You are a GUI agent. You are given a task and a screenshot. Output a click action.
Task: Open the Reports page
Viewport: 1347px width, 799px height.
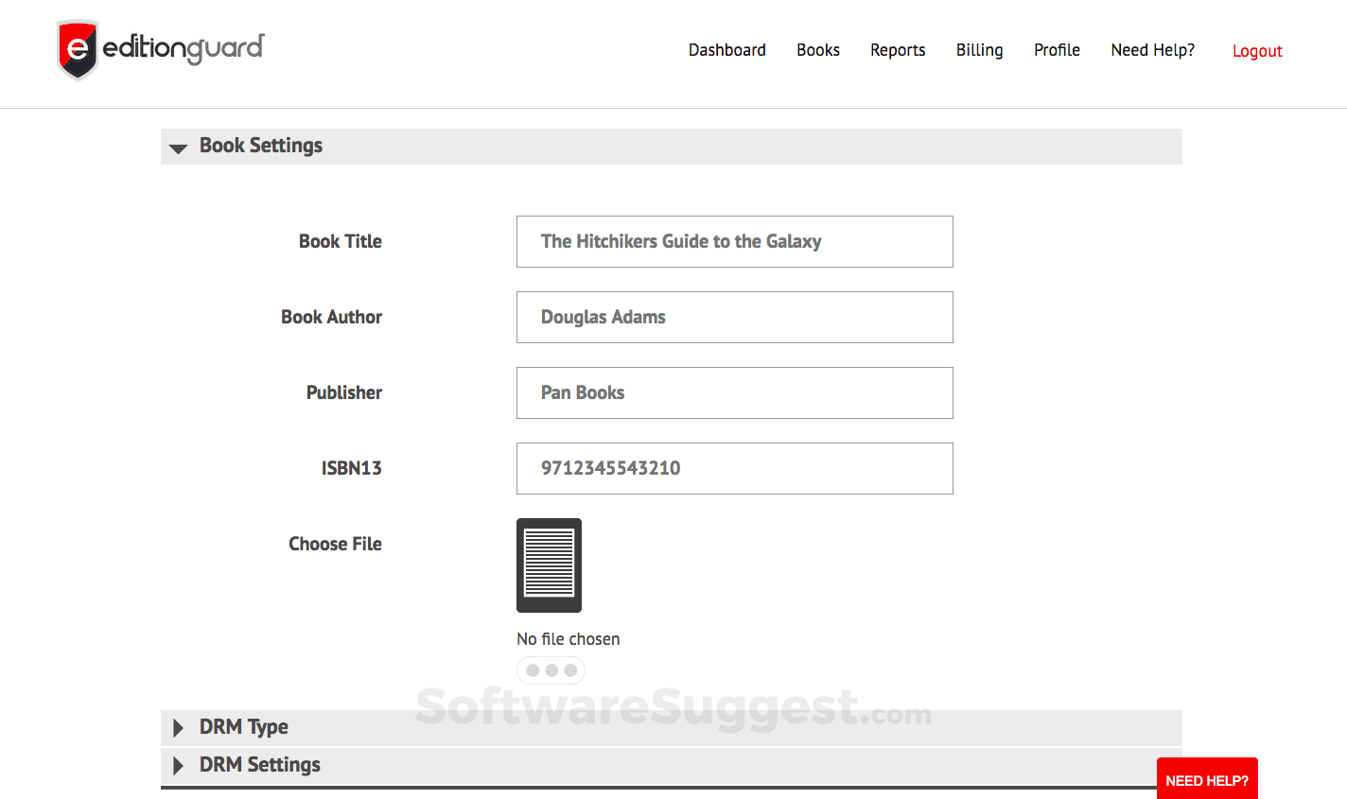897,50
